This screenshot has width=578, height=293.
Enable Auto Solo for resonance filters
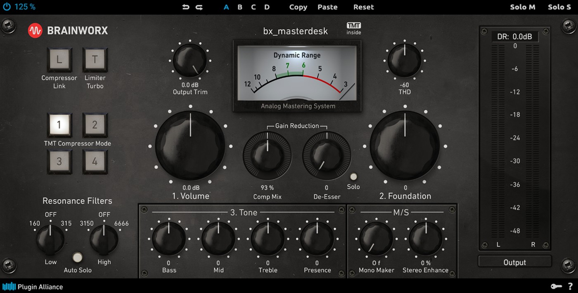(x=77, y=258)
